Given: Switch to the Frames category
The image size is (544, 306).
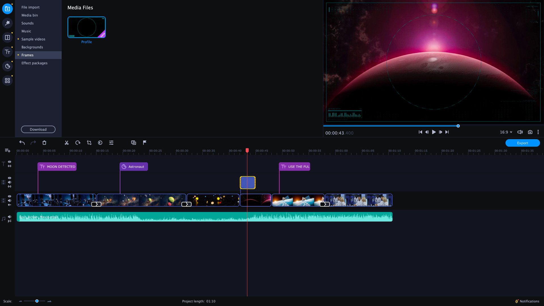Looking at the screenshot, I should point(27,55).
